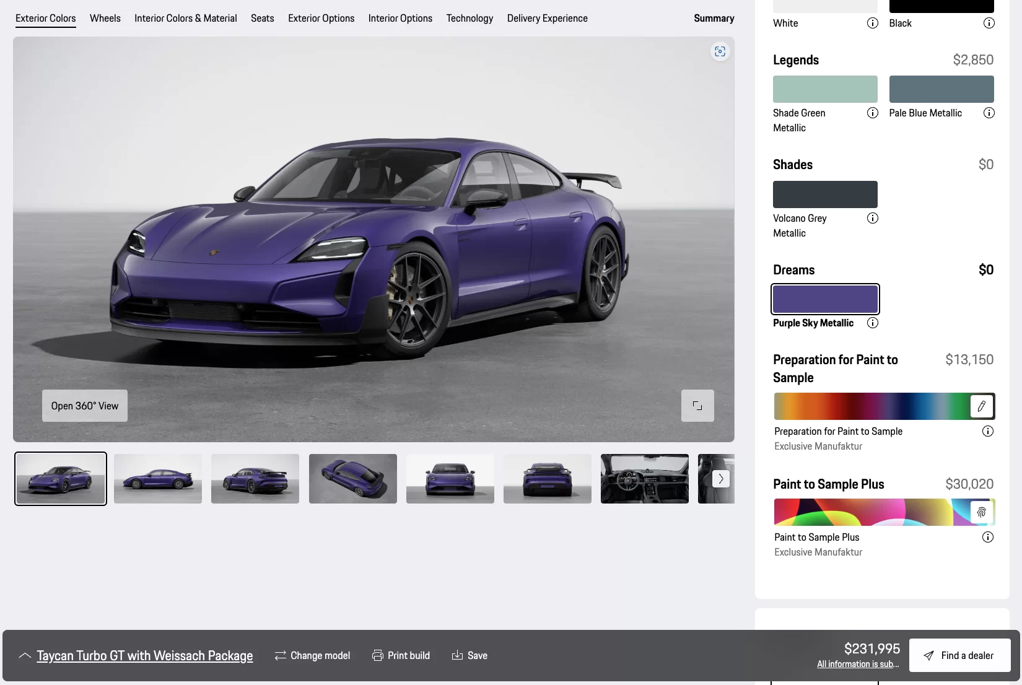Open info for White color

(x=872, y=23)
